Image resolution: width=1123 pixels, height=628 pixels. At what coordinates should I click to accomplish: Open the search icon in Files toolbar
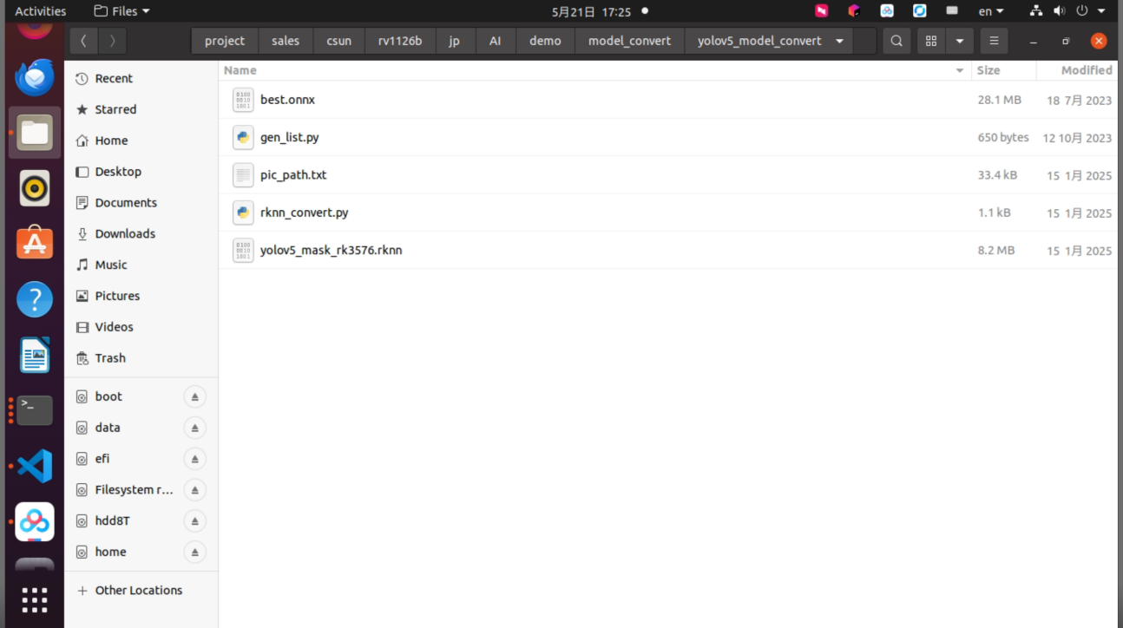(896, 41)
